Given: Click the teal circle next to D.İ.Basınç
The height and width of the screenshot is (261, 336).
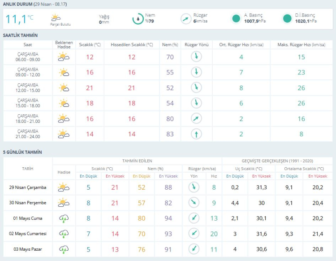Looking at the screenshot, I should coord(287,19).
